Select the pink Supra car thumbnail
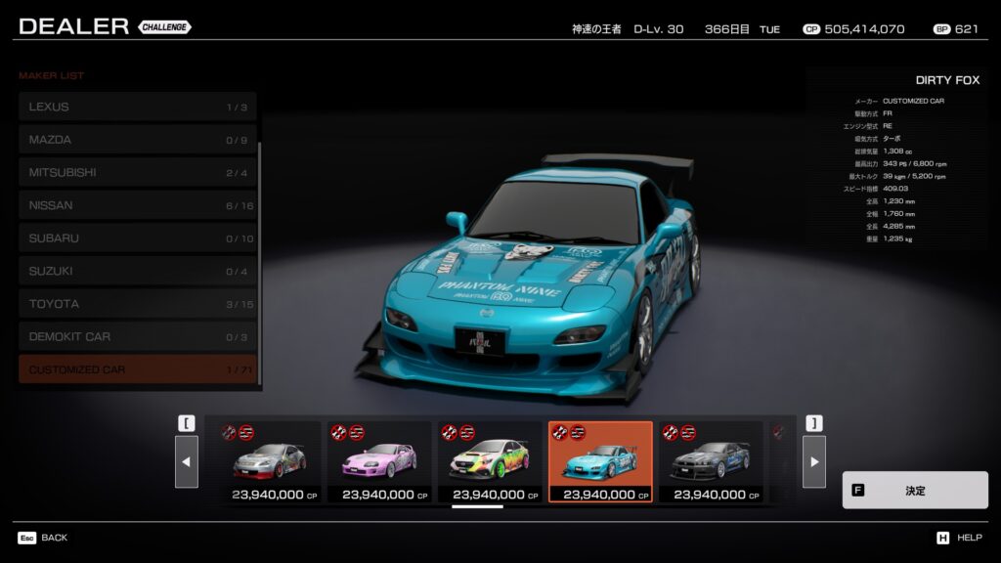Image resolution: width=1001 pixels, height=563 pixels. tap(380, 461)
